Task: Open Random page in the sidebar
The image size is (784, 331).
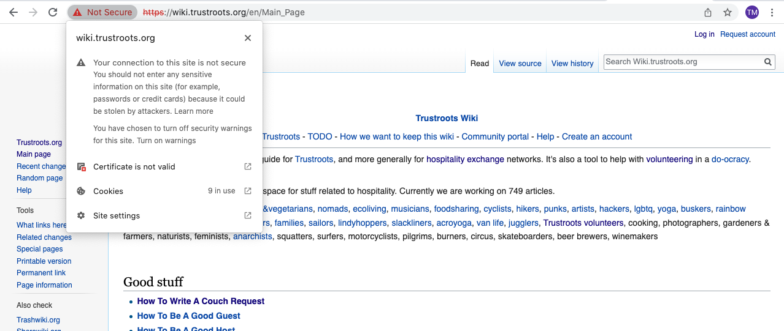Action: [x=40, y=178]
